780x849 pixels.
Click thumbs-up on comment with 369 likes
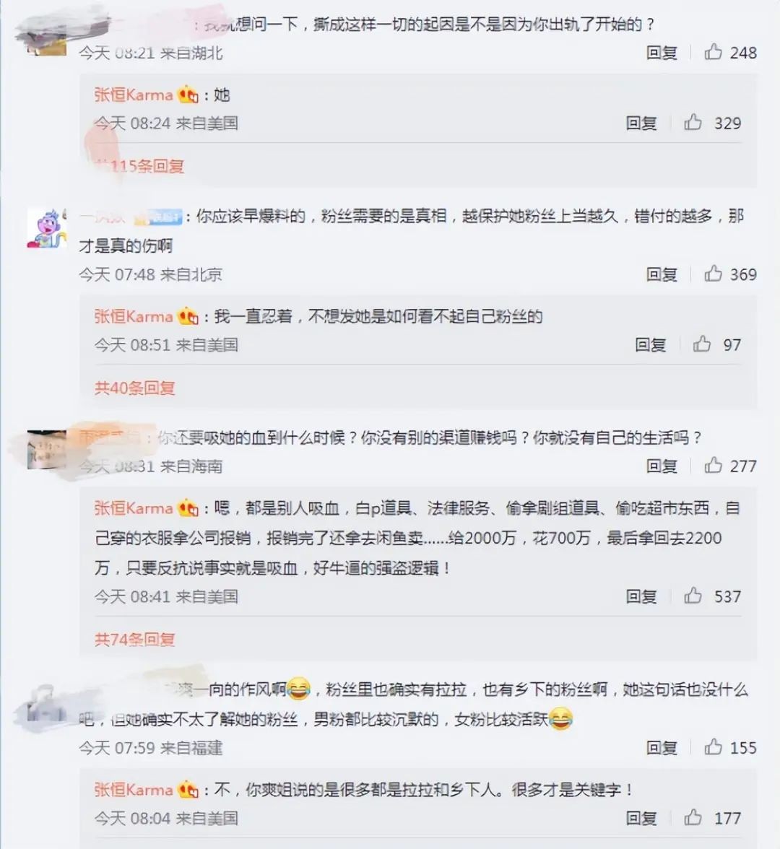pos(713,274)
